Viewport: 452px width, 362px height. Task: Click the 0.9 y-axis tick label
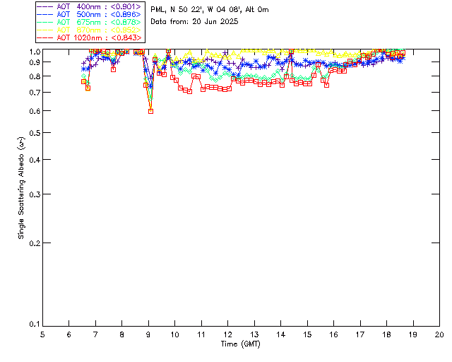point(35,62)
